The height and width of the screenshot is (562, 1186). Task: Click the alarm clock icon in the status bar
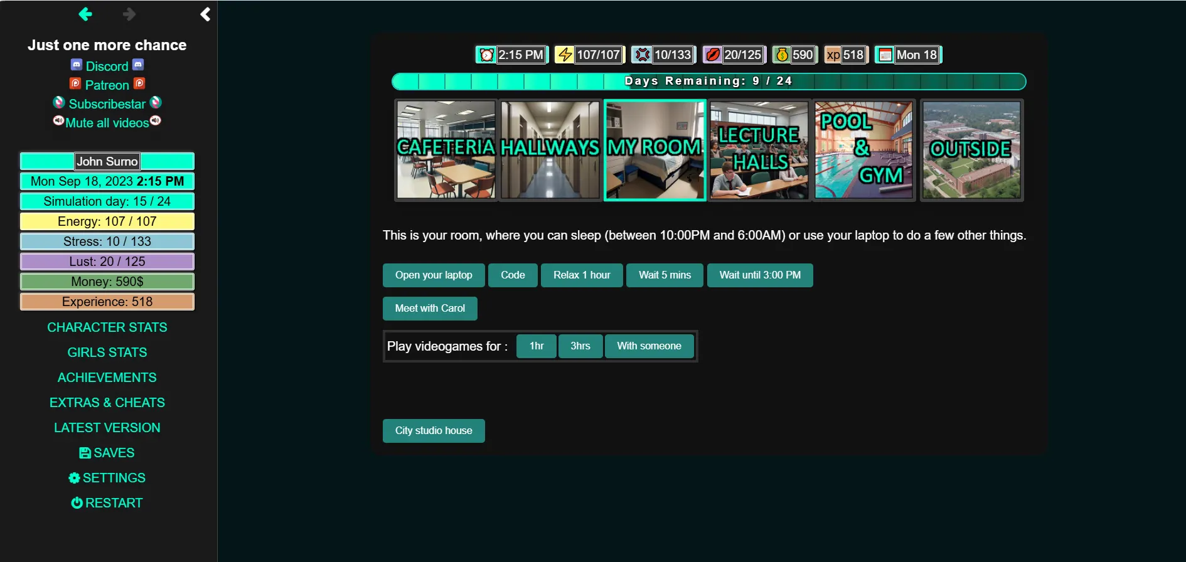(486, 55)
